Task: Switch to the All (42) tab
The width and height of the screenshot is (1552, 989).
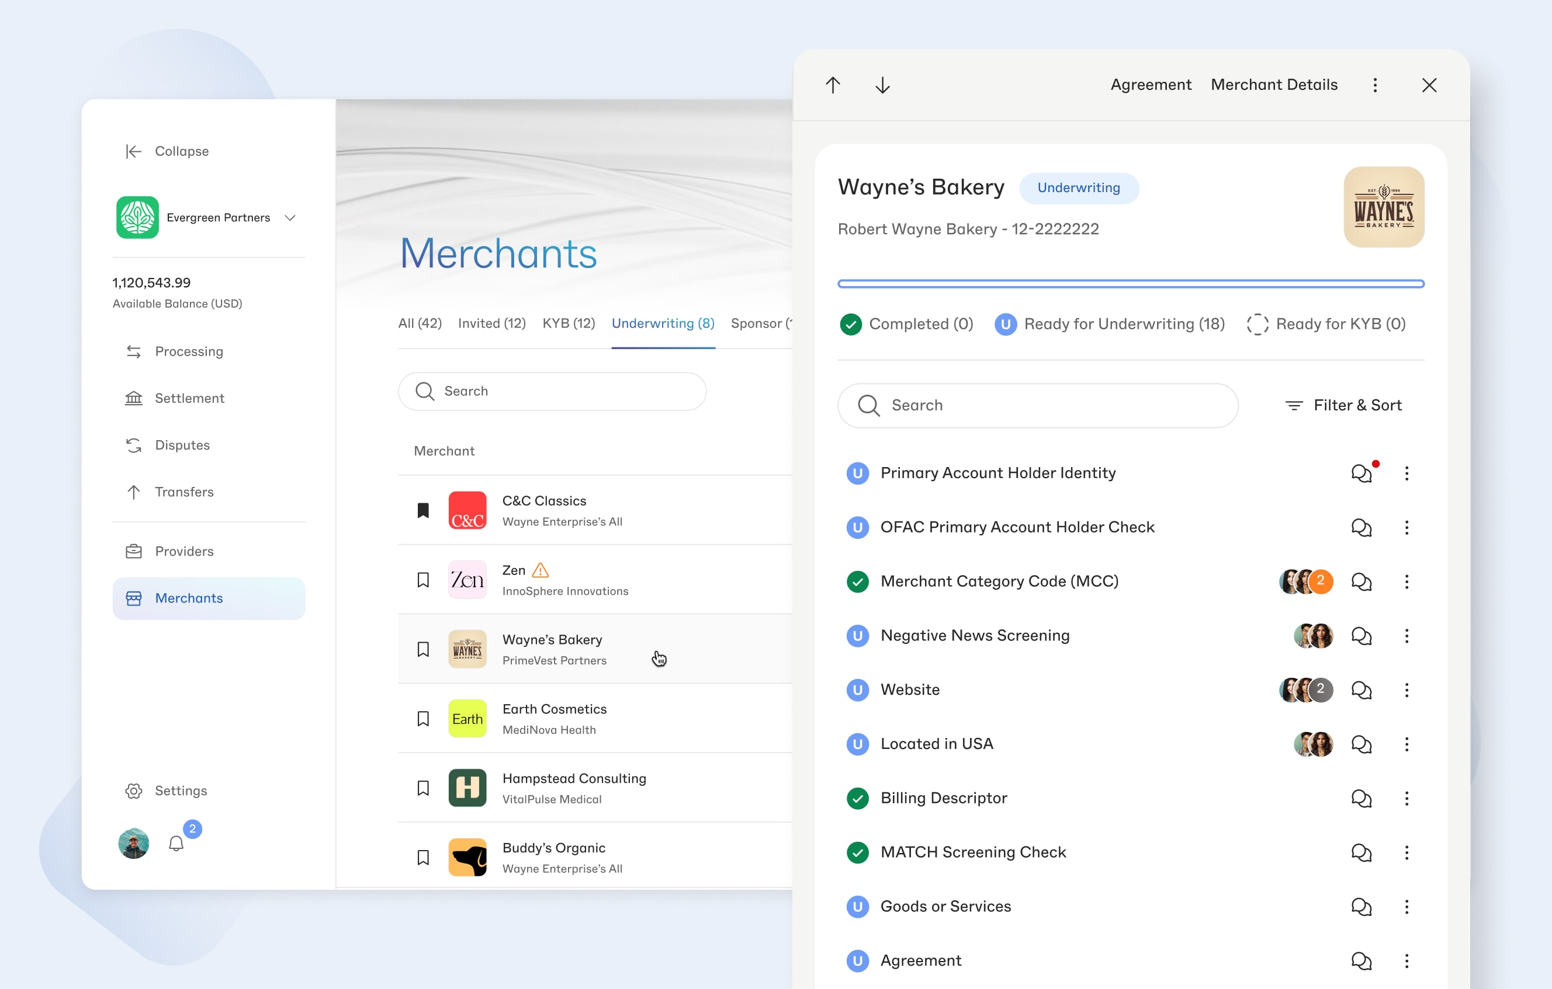Action: tap(420, 323)
